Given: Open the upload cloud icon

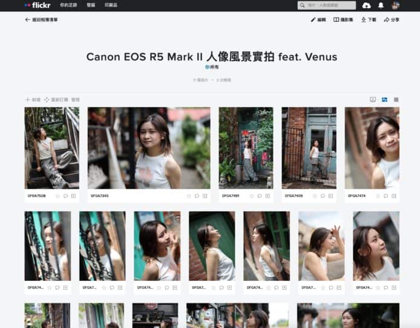Looking at the screenshot, I should coord(367,5).
